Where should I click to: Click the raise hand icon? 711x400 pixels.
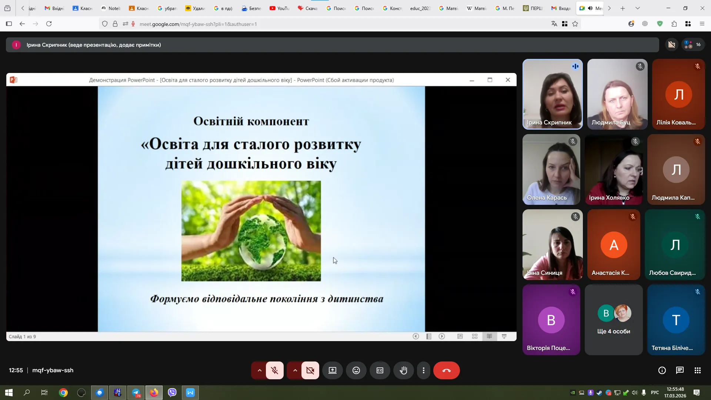403,370
